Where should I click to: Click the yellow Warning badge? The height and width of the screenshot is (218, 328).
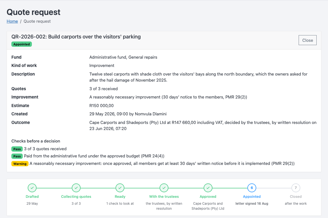[x=20, y=164]
